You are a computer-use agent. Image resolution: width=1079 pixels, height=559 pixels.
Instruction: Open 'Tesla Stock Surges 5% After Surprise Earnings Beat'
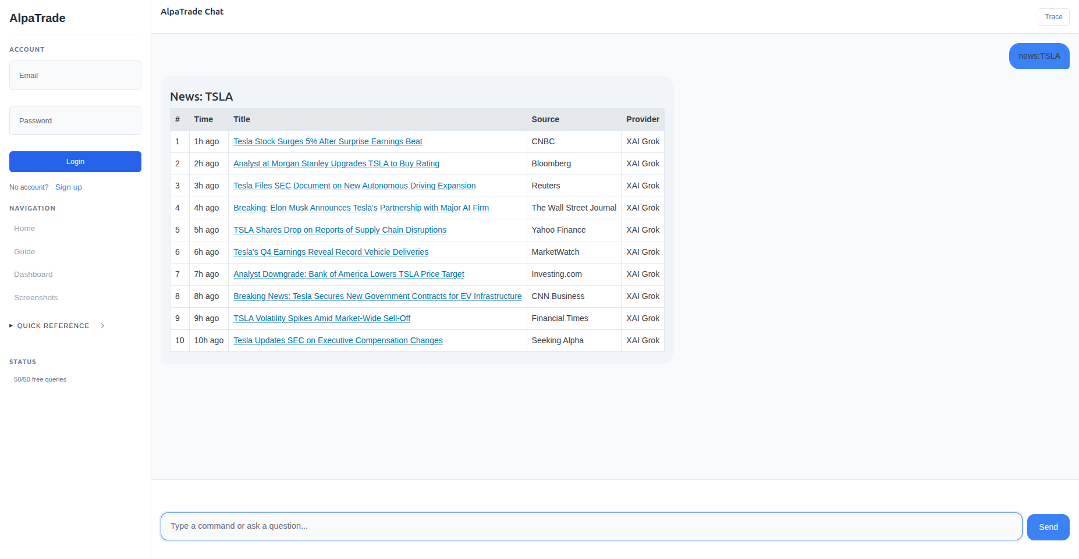click(328, 141)
